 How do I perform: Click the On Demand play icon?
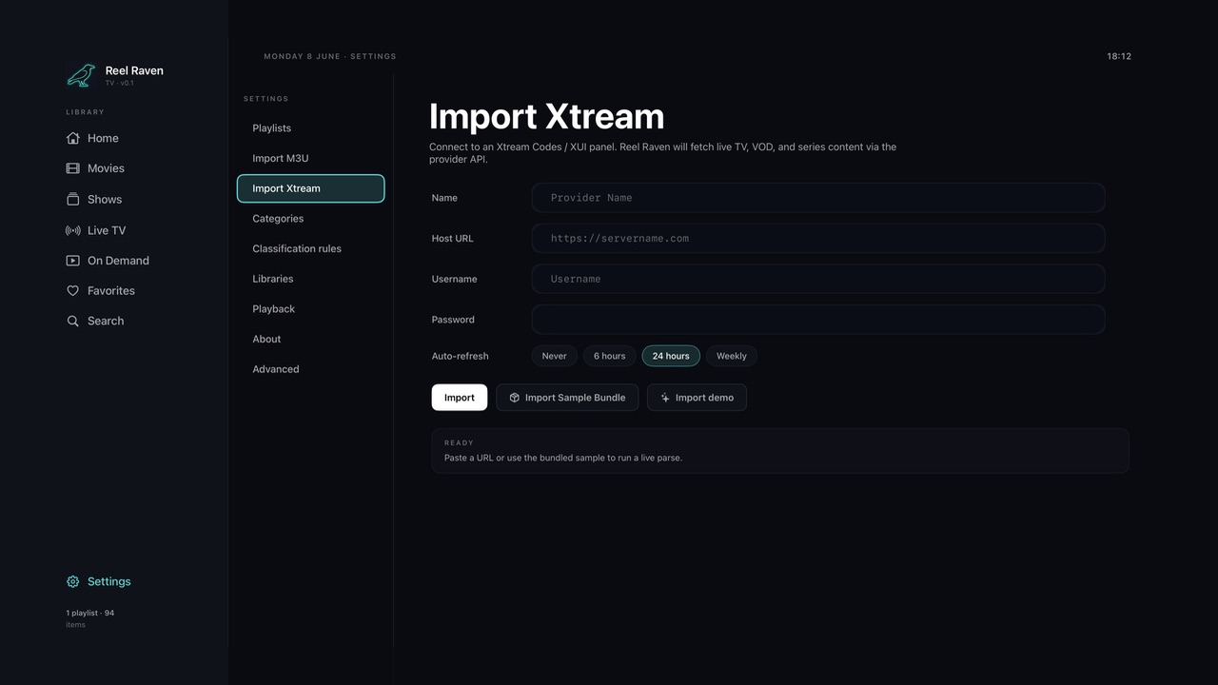72,261
